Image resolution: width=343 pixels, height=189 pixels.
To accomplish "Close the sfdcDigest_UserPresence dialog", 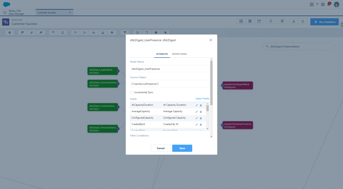I will (x=211, y=40).
